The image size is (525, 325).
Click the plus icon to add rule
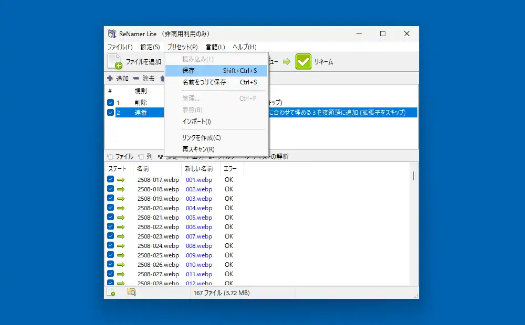110,79
